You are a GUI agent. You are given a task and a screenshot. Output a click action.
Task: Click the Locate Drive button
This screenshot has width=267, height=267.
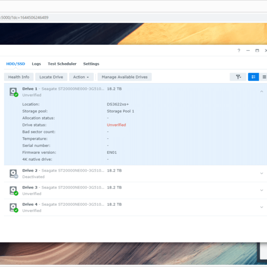[x=51, y=77]
